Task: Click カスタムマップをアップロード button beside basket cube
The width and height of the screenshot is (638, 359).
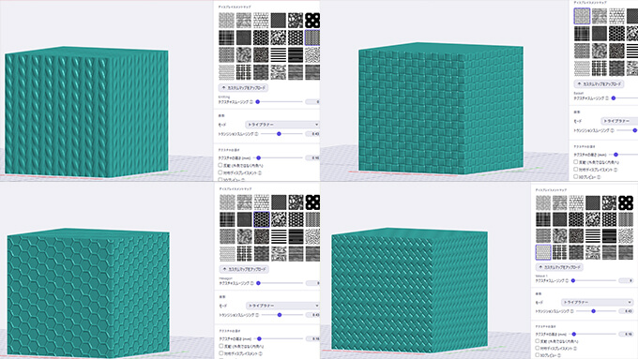Action: [x=599, y=83]
